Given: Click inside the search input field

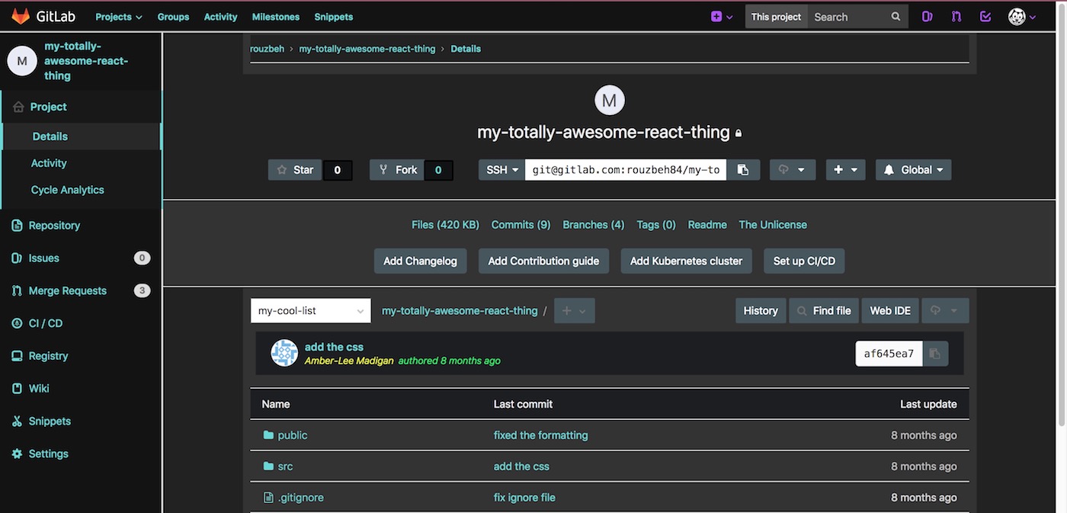Looking at the screenshot, I should (x=850, y=16).
